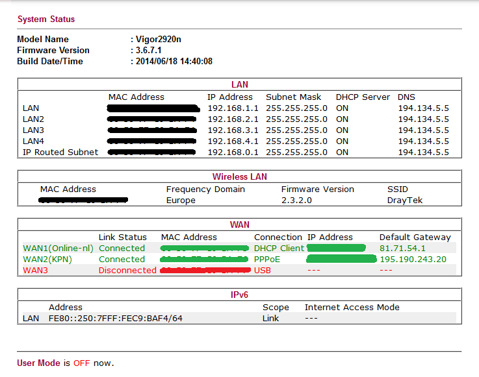Viewport: 479px width, 377px height.
Task: Click the red WAN3 entry
Action: 36,270
